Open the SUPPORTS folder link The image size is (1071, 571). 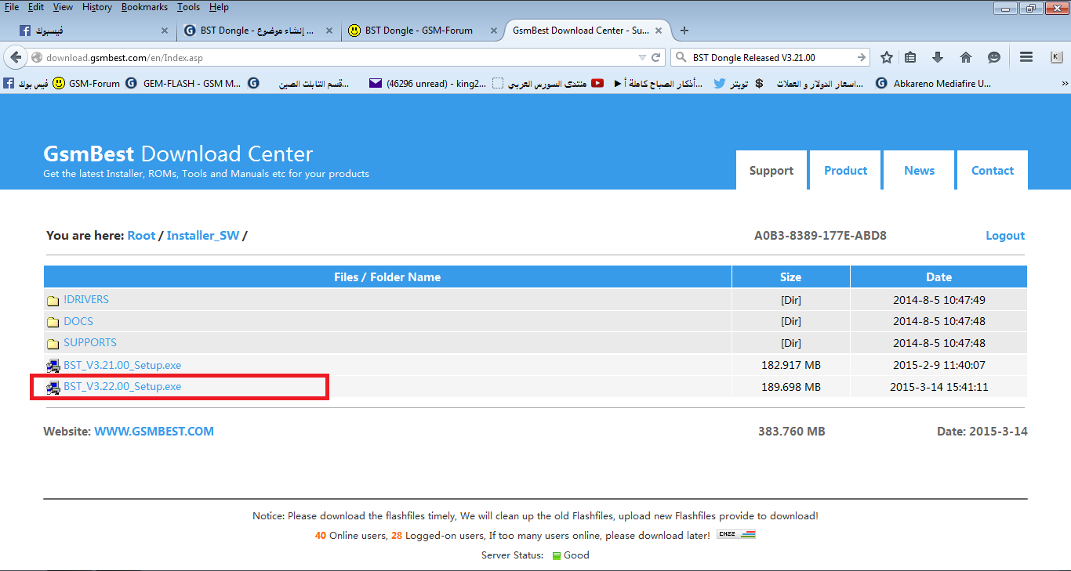[x=90, y=343]
